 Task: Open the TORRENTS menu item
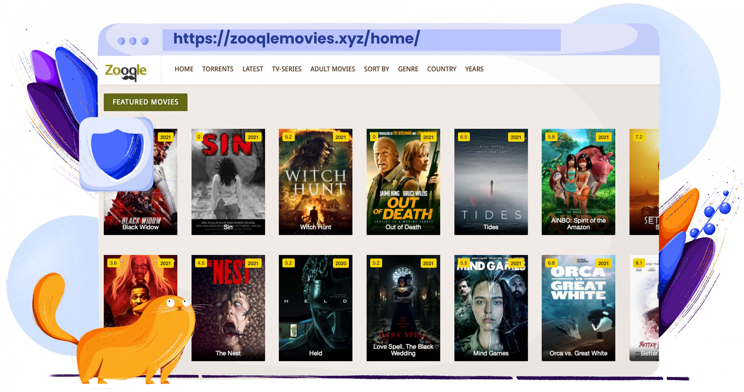click(x=218, y=69)
